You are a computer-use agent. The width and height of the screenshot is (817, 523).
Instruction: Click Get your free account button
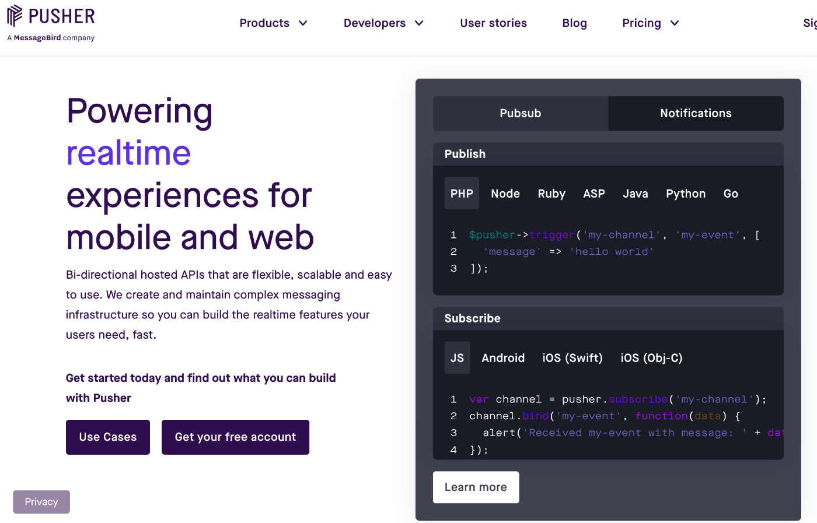pos(235,437)
